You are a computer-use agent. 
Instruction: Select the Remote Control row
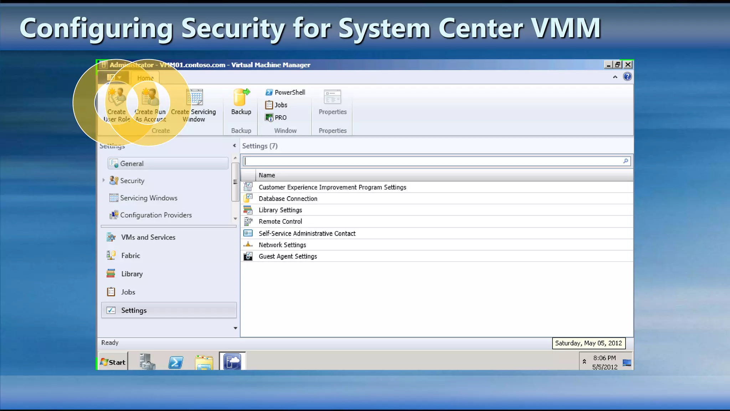click(x=437, y=221)
